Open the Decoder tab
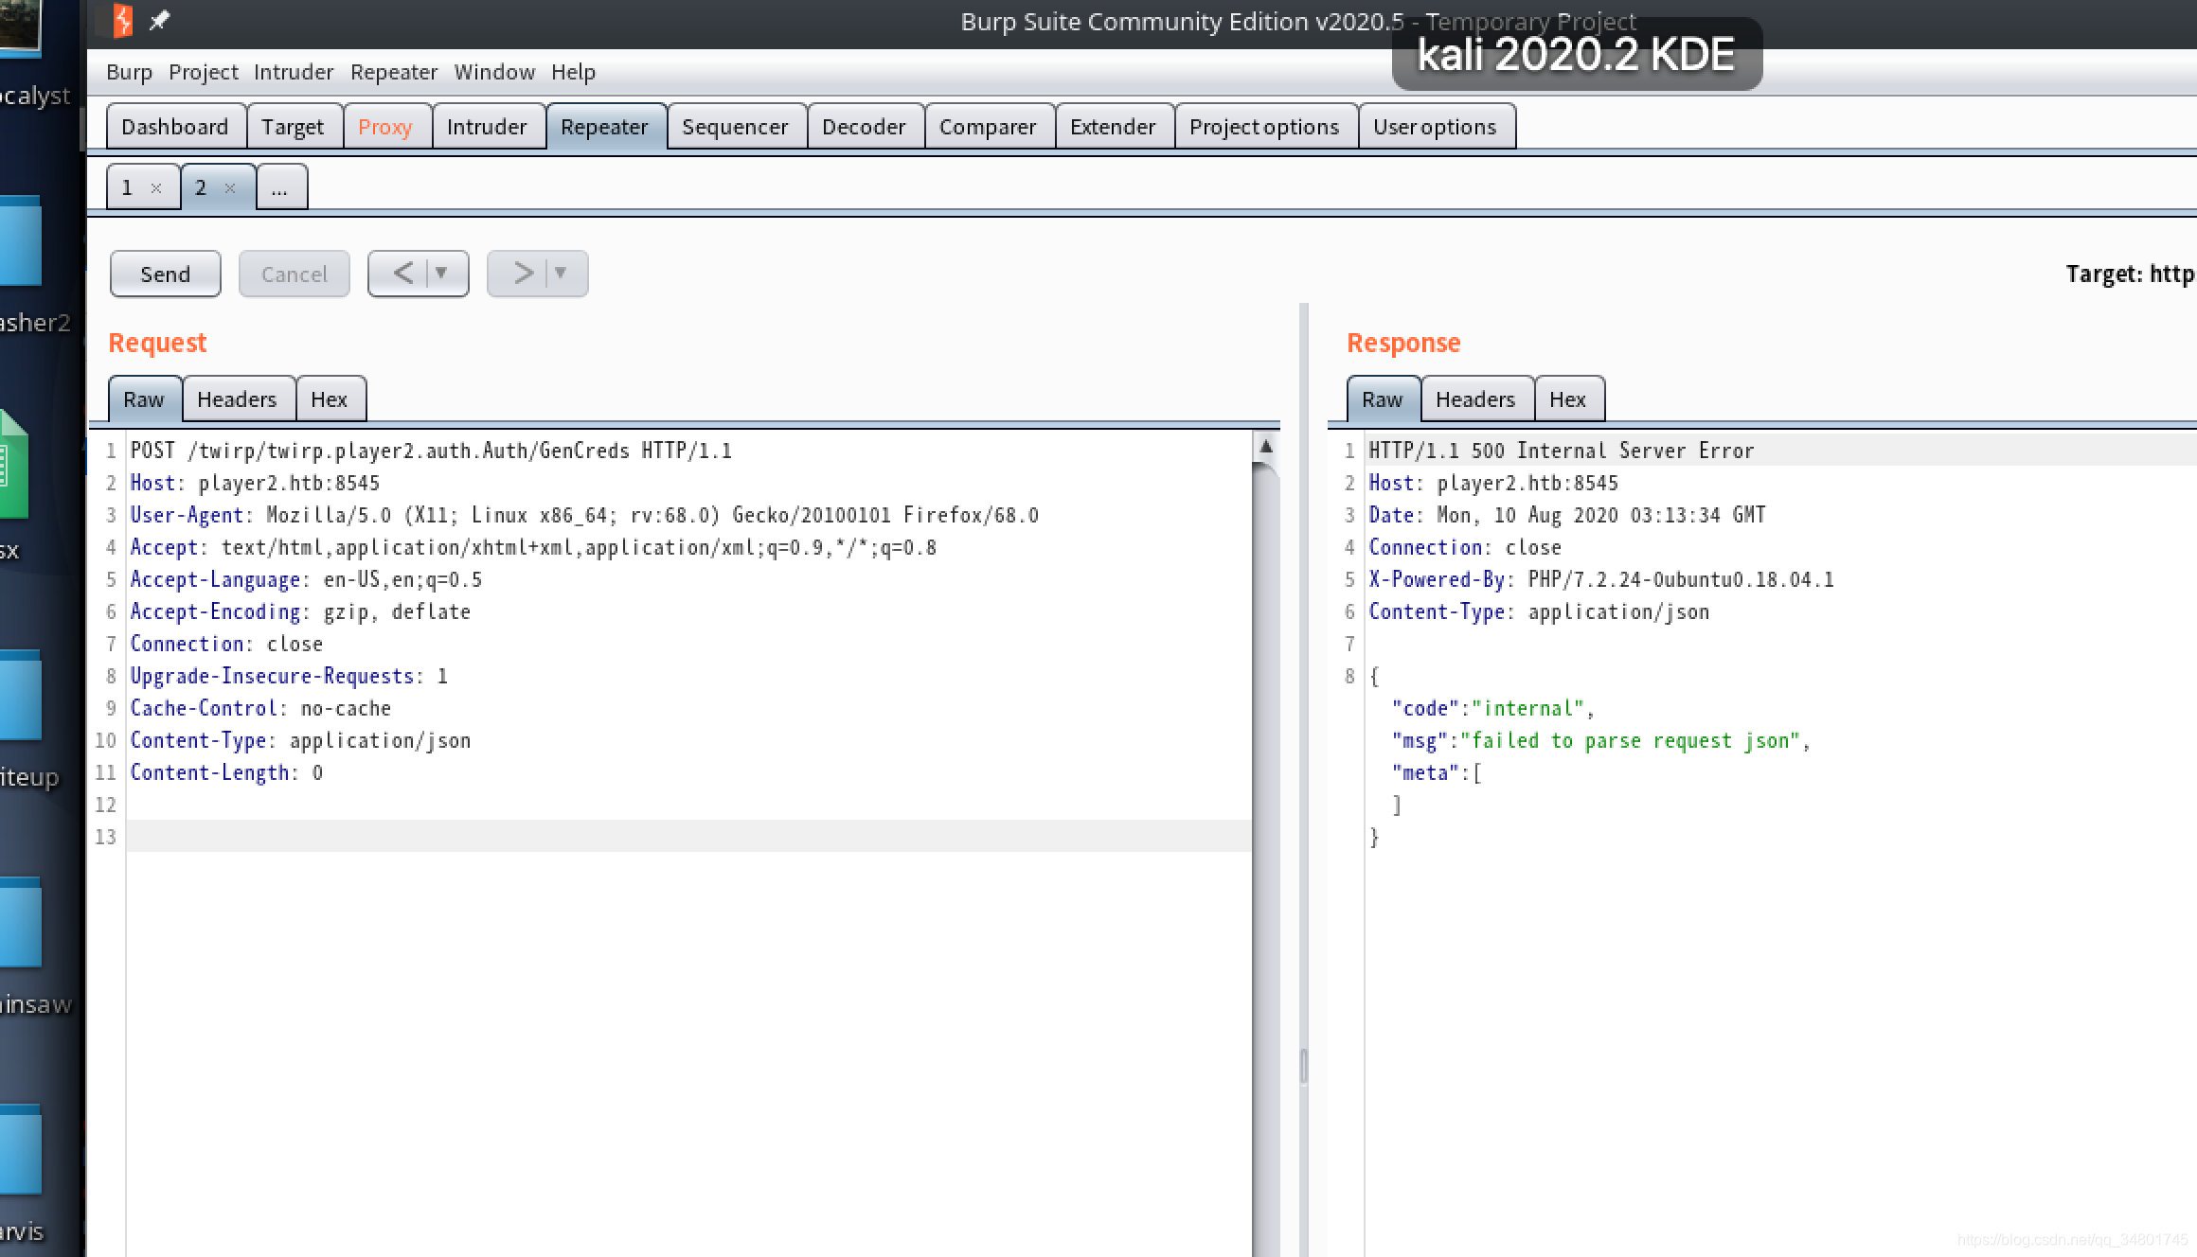The image size is (2197, 1257). click(864, 127)
